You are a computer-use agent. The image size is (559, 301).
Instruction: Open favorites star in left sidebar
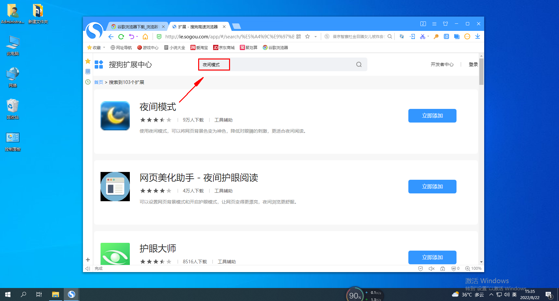pos(88,61)
